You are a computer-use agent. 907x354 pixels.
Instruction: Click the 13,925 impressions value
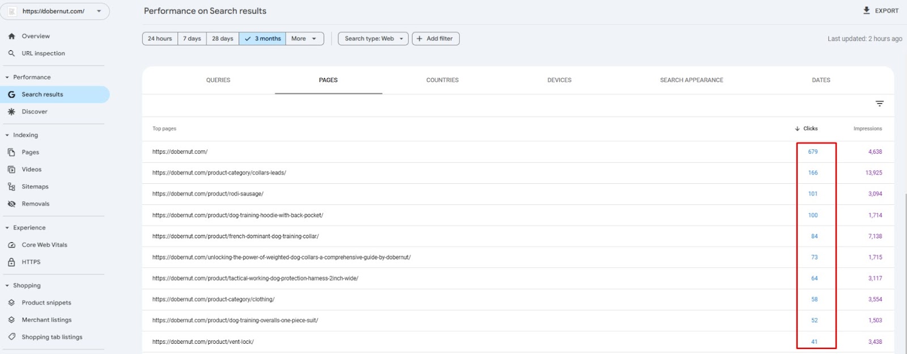point(874,173)
